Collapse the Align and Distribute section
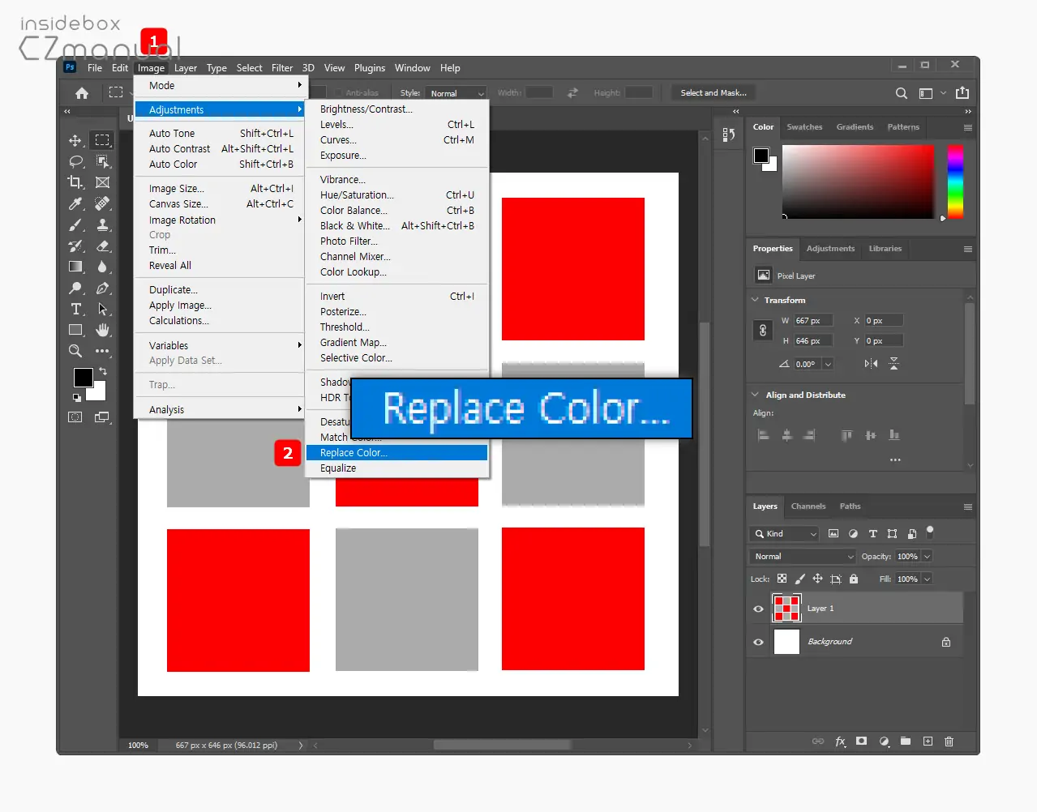Screen dimensions: 1037x812 [756, 395]
